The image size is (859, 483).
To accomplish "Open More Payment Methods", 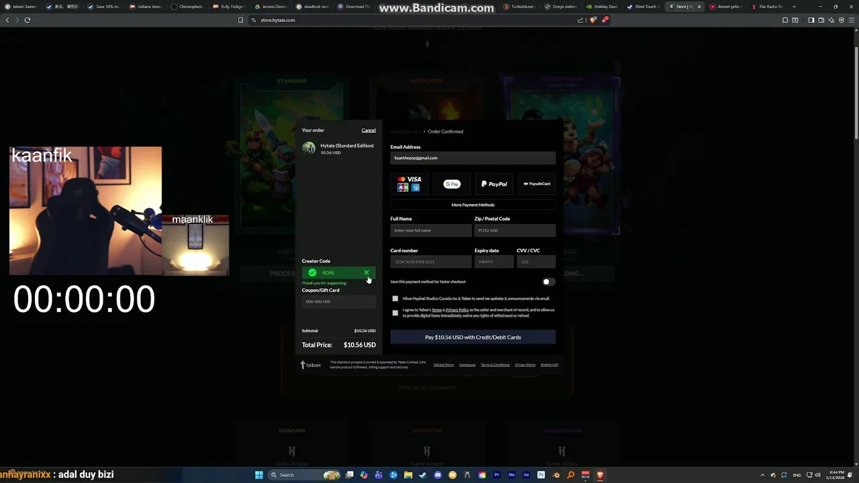I will (473, 205).
